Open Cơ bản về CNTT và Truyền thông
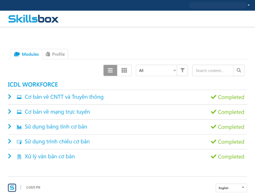This screenshot has height=193, width=255. click(x=64, y=97)
